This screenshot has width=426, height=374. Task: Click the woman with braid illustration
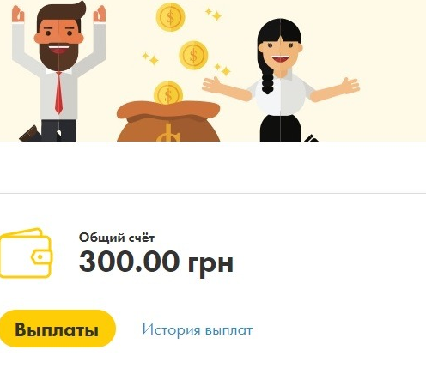[x=281, y=81]
